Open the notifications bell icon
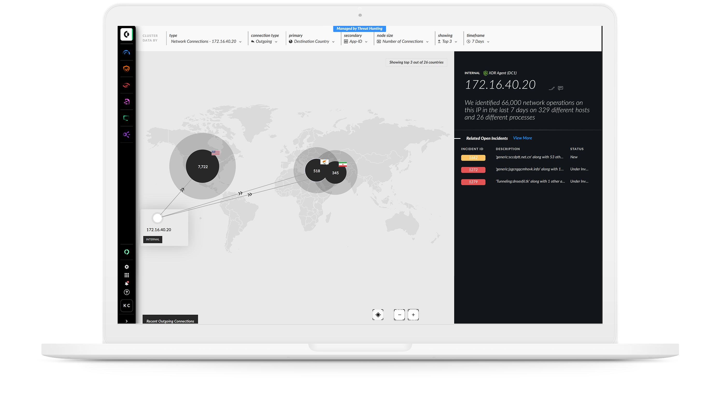Image resolution: width=707 pixels, height=413 pixels. (127, 284)
